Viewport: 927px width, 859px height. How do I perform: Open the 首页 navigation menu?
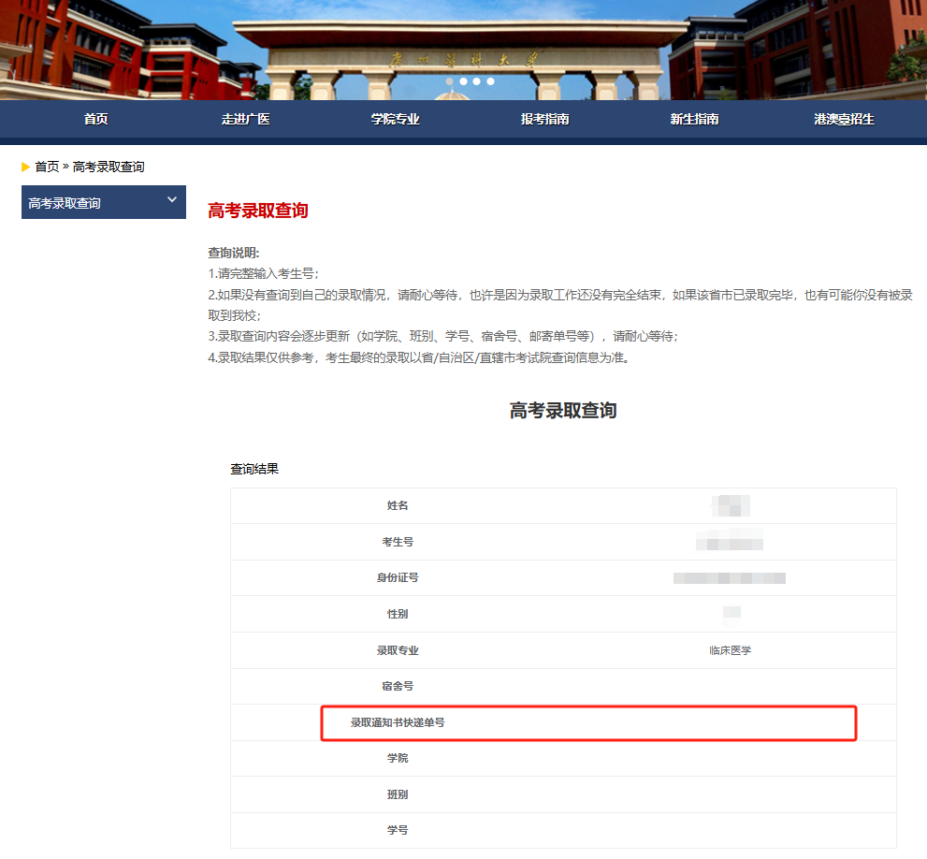[96, 119]
